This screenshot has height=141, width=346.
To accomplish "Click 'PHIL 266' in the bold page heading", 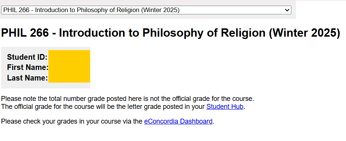I will (x=25, y=33).
